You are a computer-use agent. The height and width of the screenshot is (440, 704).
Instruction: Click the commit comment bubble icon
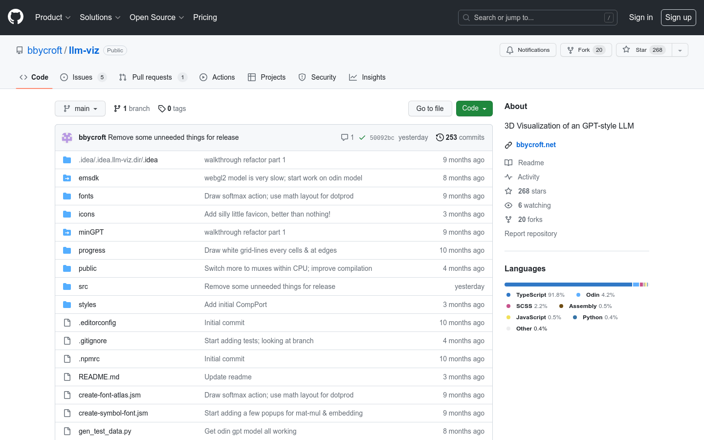(345, 137)
